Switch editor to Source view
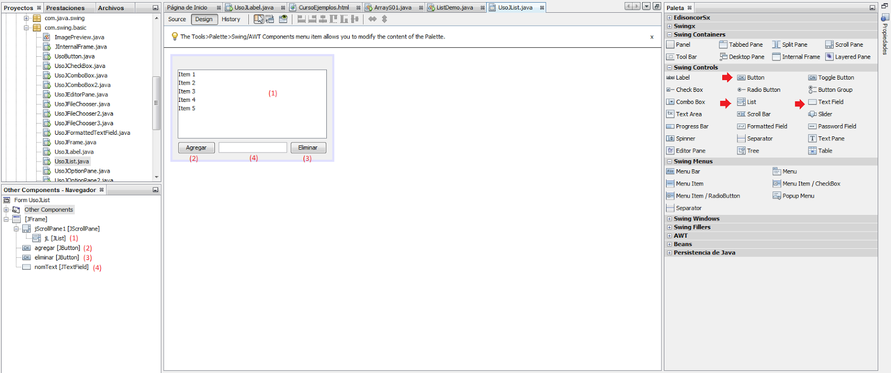This screenshot has height=373, width=891. coord(177,19)
